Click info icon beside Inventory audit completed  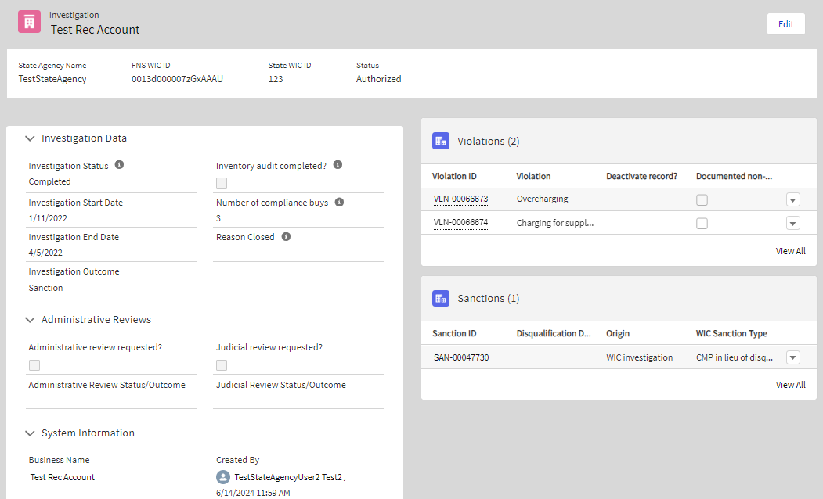(x=338, y=165)
